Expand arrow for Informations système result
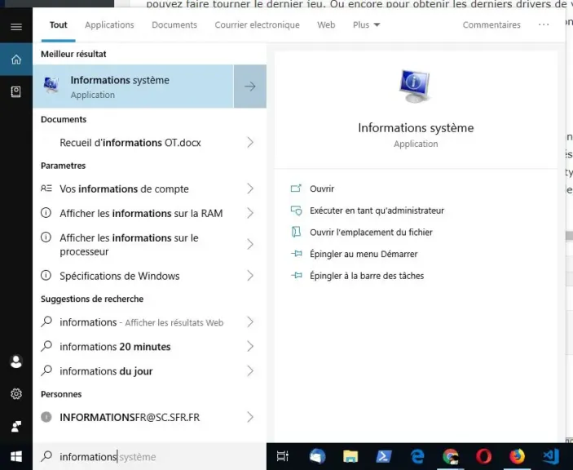 (x=250, y=86)
